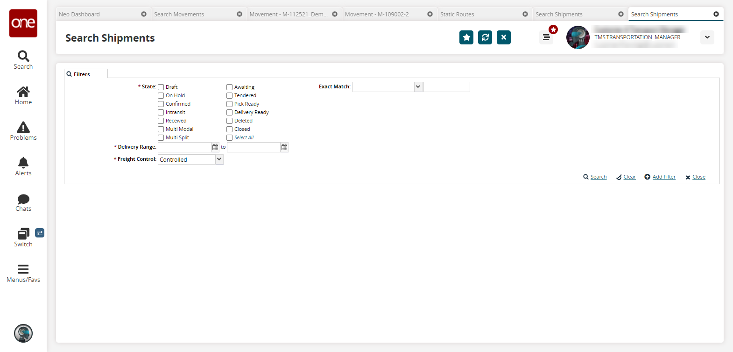Close the Search Movements tab
This screenshot has height=352, width=733.
pos(240,14)
